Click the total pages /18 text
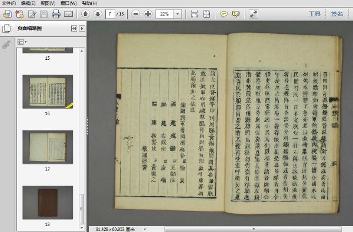The width and height of the screenshot is (353, 232). pos(121,14)
